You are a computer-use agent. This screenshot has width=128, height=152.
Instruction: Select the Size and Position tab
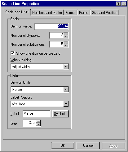pos(105,13)
